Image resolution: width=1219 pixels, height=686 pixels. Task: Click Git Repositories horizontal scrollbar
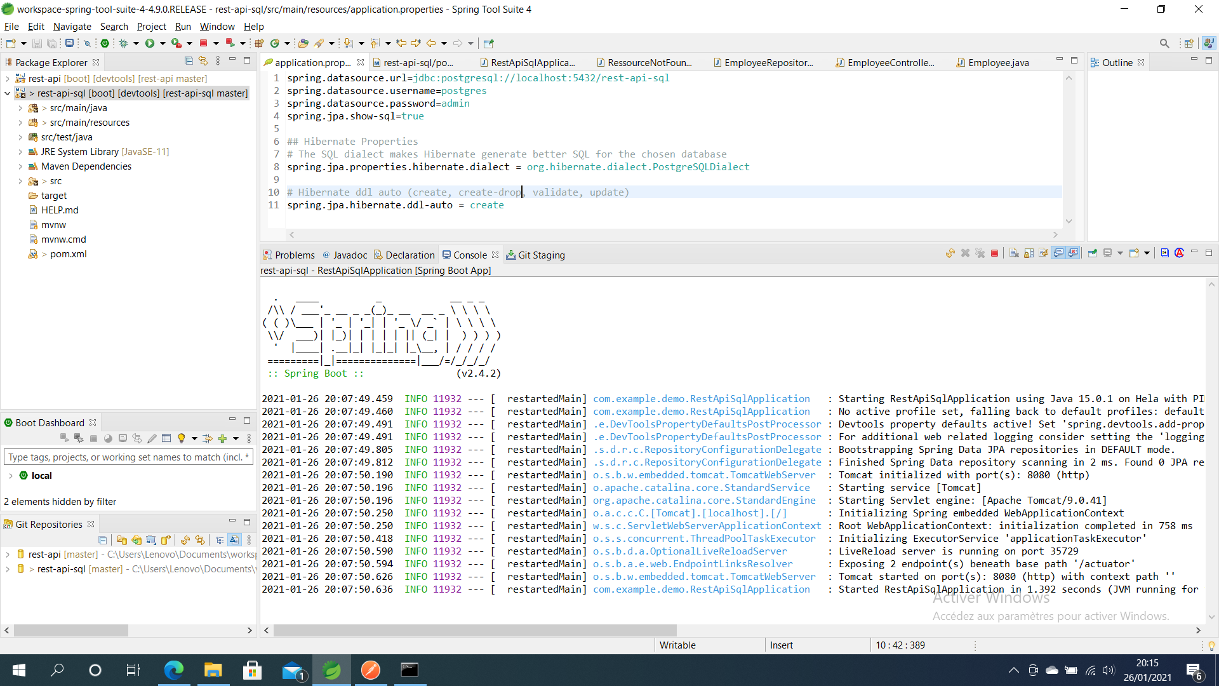click(x=71, y=631)
